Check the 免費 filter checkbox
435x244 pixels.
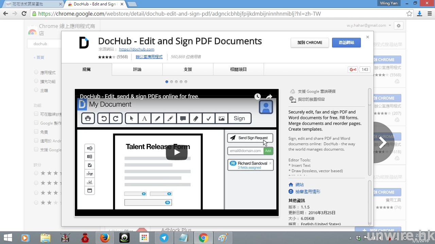(x=36, y=131)
